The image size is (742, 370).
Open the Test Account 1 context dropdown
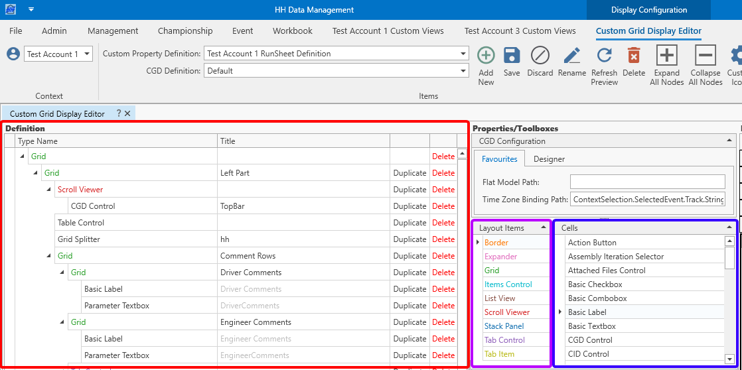point(88,54)
